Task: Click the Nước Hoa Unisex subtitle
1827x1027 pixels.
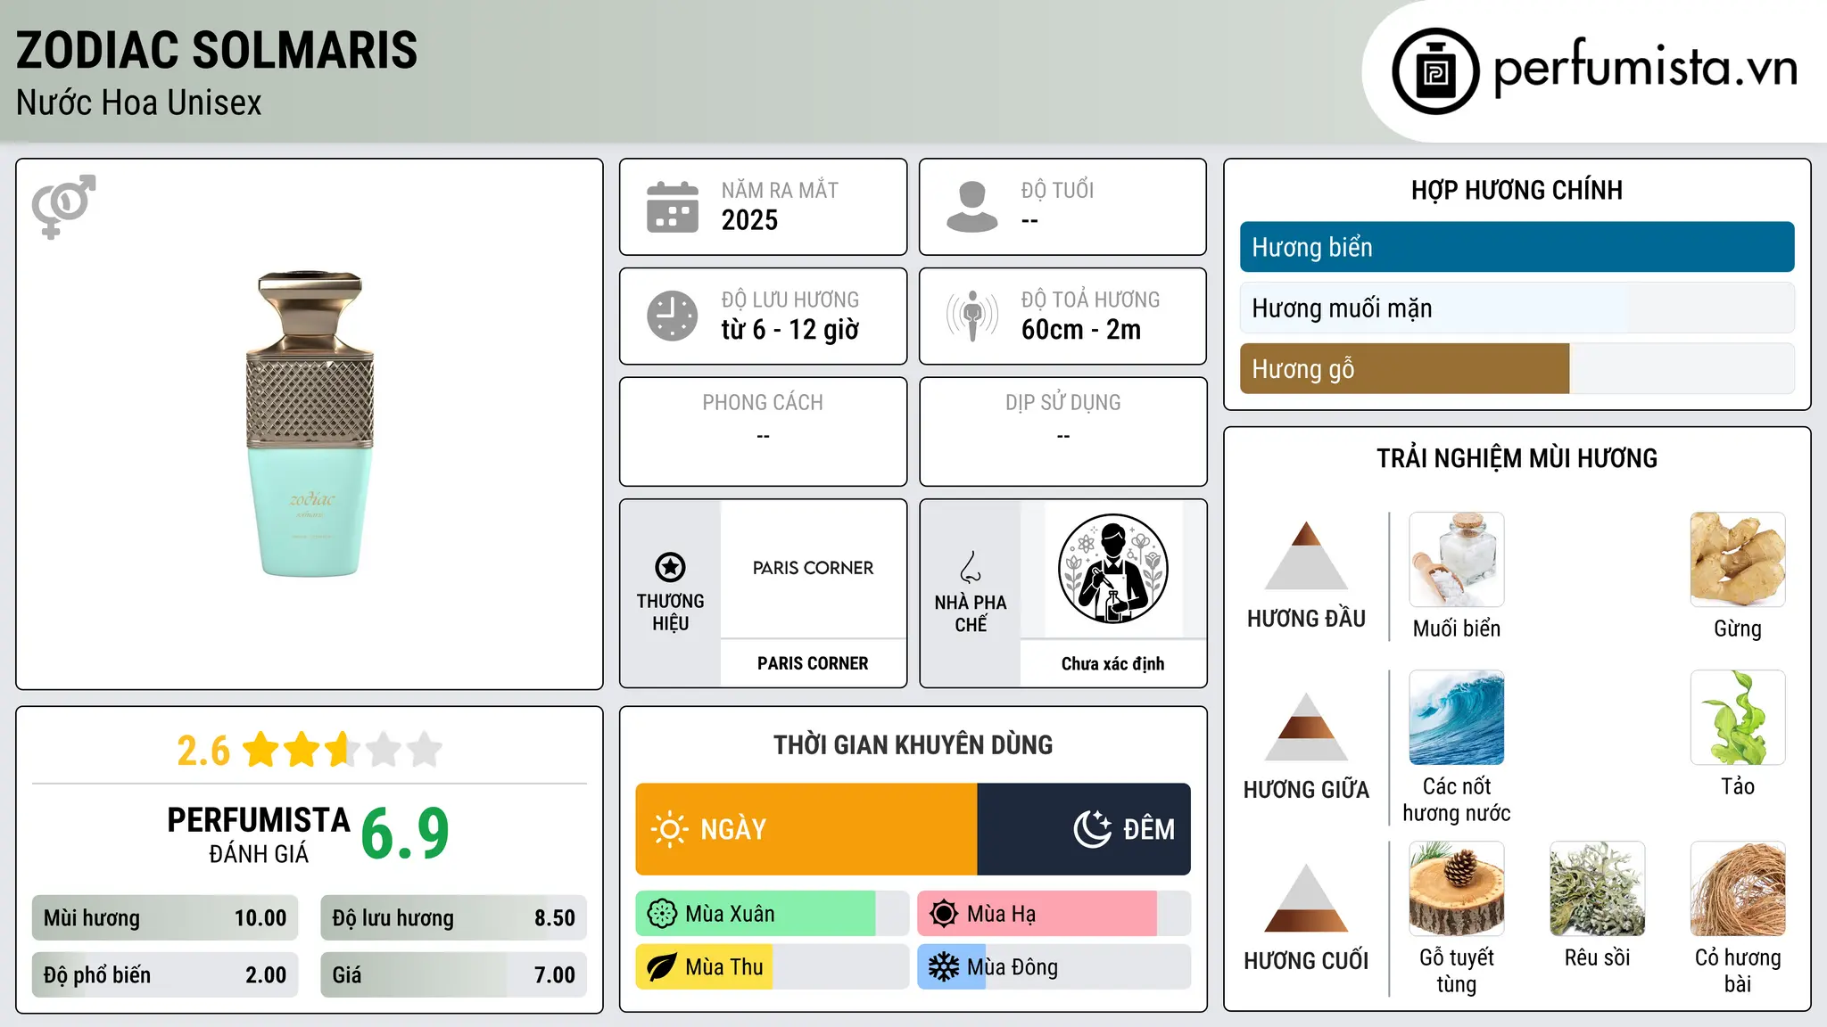Action: point(139,103)
